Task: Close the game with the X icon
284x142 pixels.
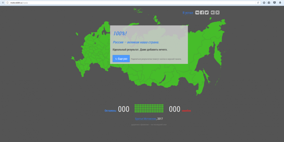Action: point(218,12)
